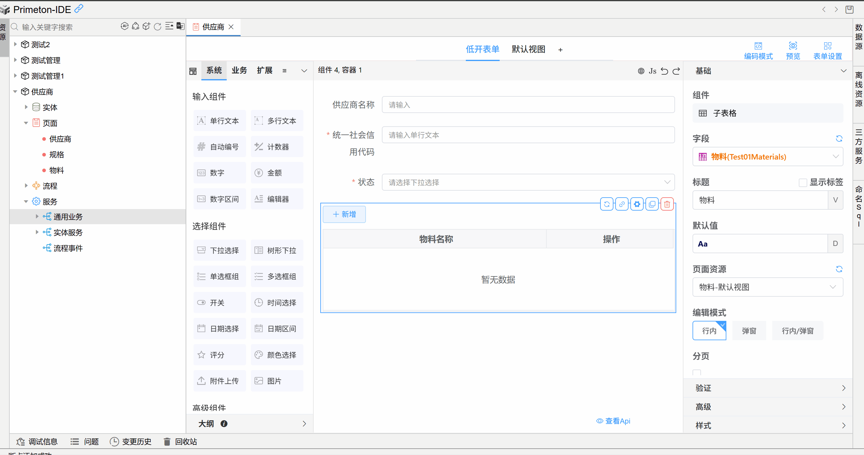Click the 状态 dropdown field on the form
This screenshot has width=864, height=455.
[x=528, y=182]
